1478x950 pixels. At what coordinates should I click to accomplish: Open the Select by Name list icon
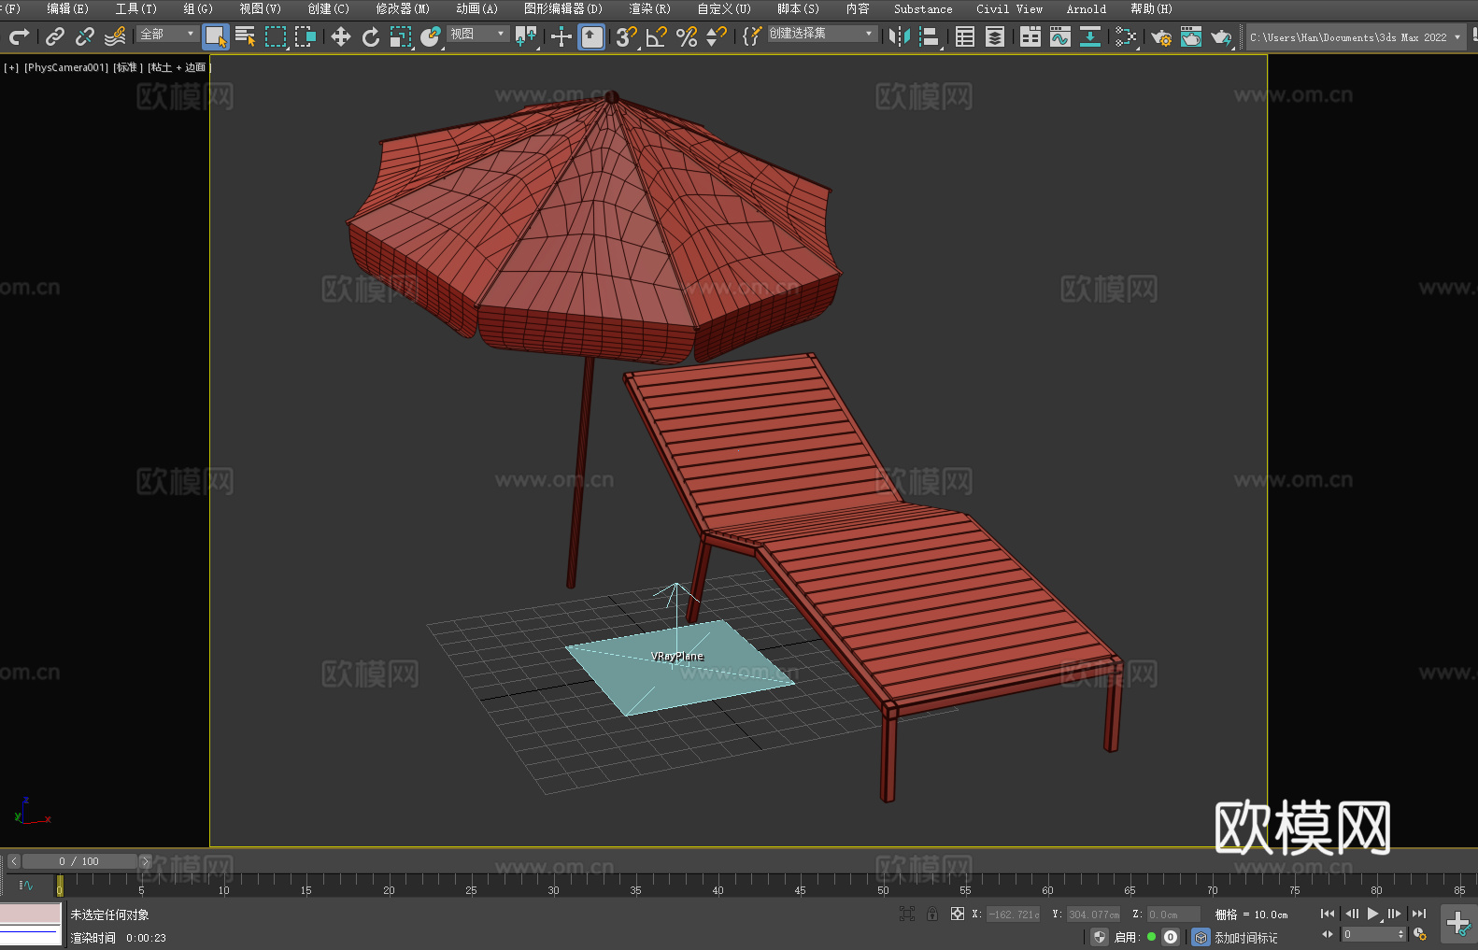[246, 36]
